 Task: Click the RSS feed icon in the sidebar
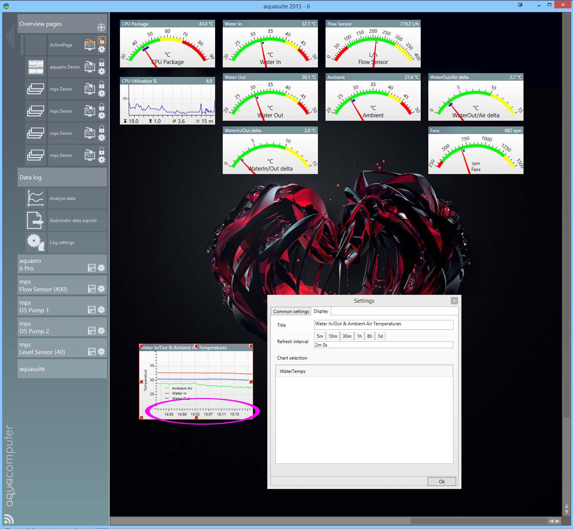tap(8, 519)
